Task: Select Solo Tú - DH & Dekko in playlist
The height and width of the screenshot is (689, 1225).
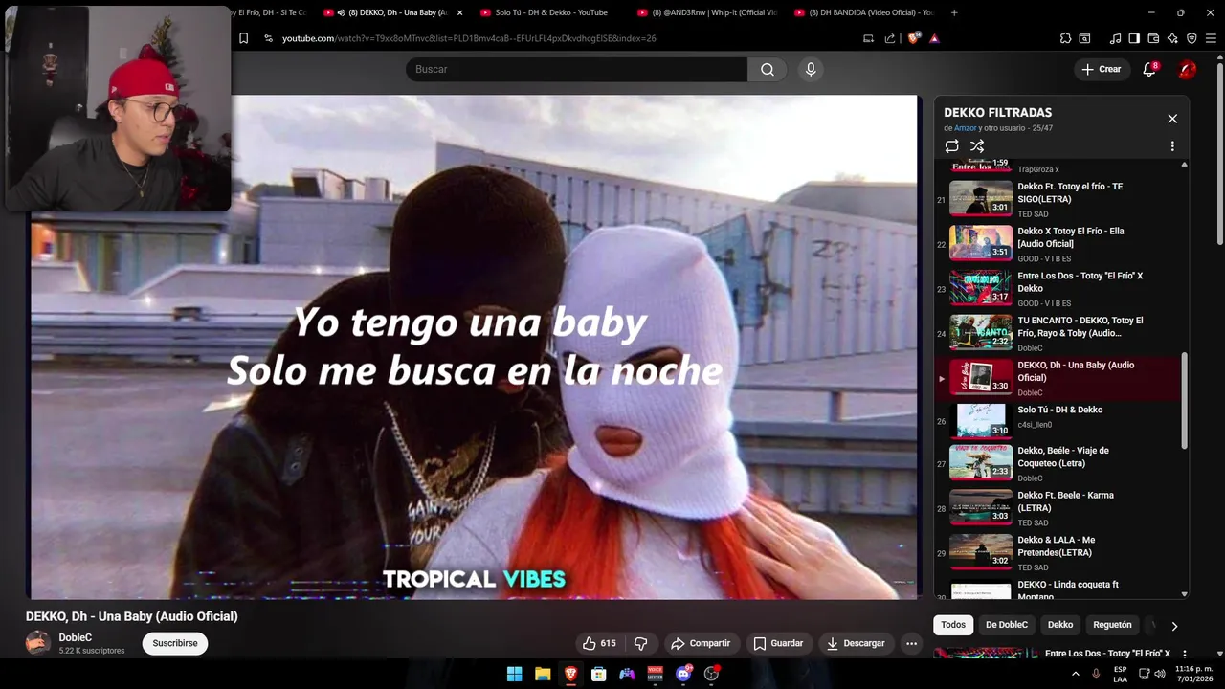Action: [1058, 419]
